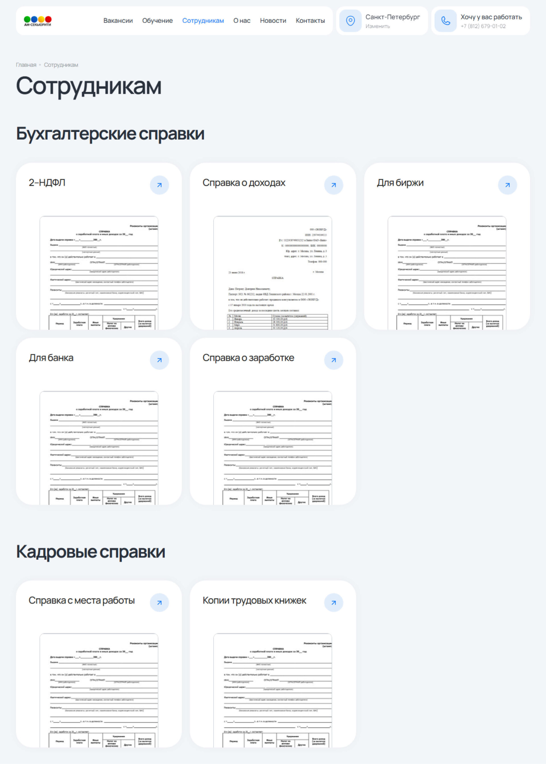Open the Вакансии menu item

[118, 20]
